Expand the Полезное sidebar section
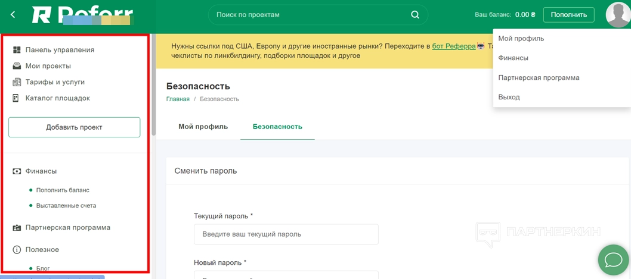The width and height of the screenshot is (631, 279). pos(42,250)
